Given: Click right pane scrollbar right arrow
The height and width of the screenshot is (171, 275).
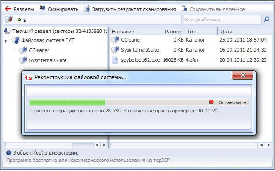Looking at the screenshot, I should pyautogui.click(x=269, y=145).
